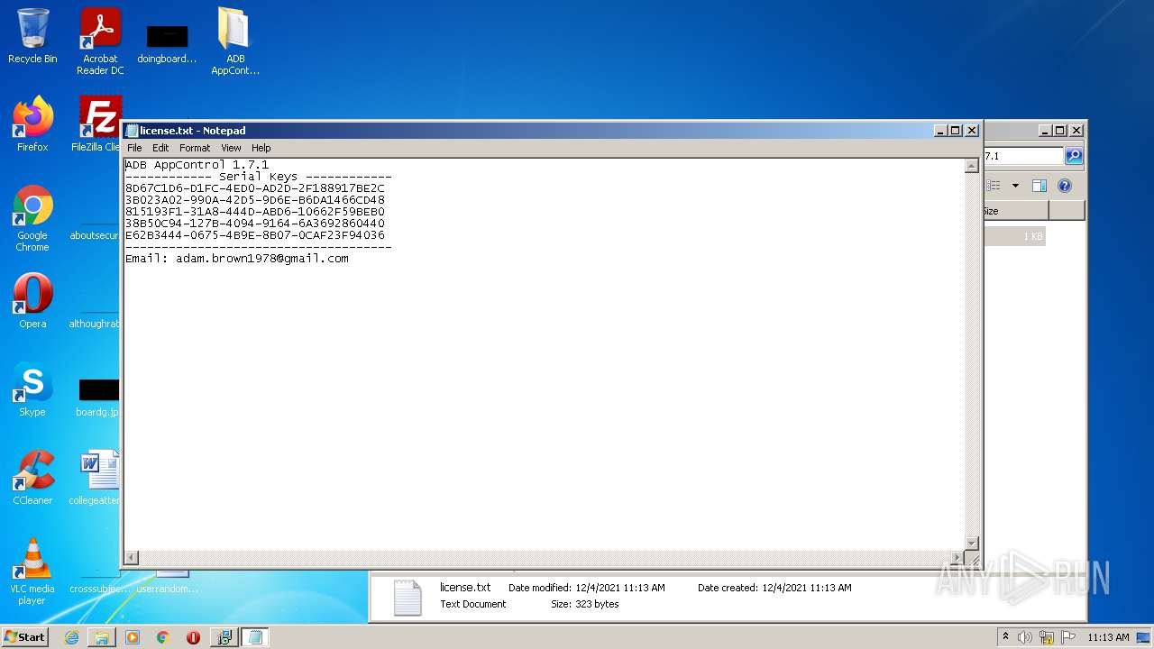Switch to the Notepad taskbar button
This screenshot has height=649, width=1154.
(x=254, y=637)
